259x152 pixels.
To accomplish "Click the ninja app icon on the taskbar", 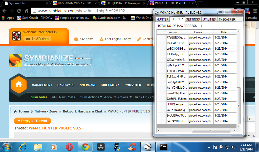I will pyautogui.click(x=117, y=147).
